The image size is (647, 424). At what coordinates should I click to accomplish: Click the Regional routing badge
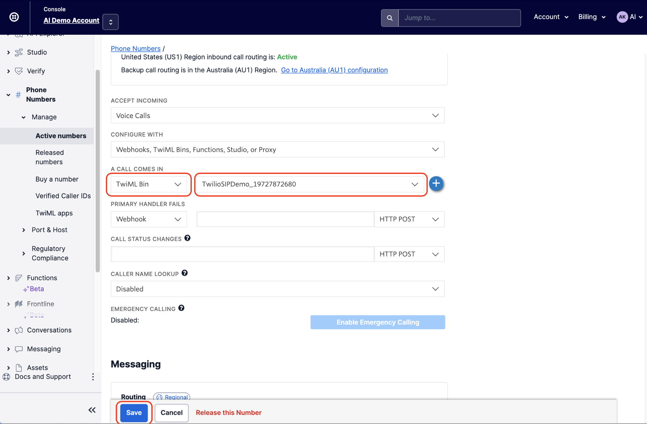click(172, 397)
